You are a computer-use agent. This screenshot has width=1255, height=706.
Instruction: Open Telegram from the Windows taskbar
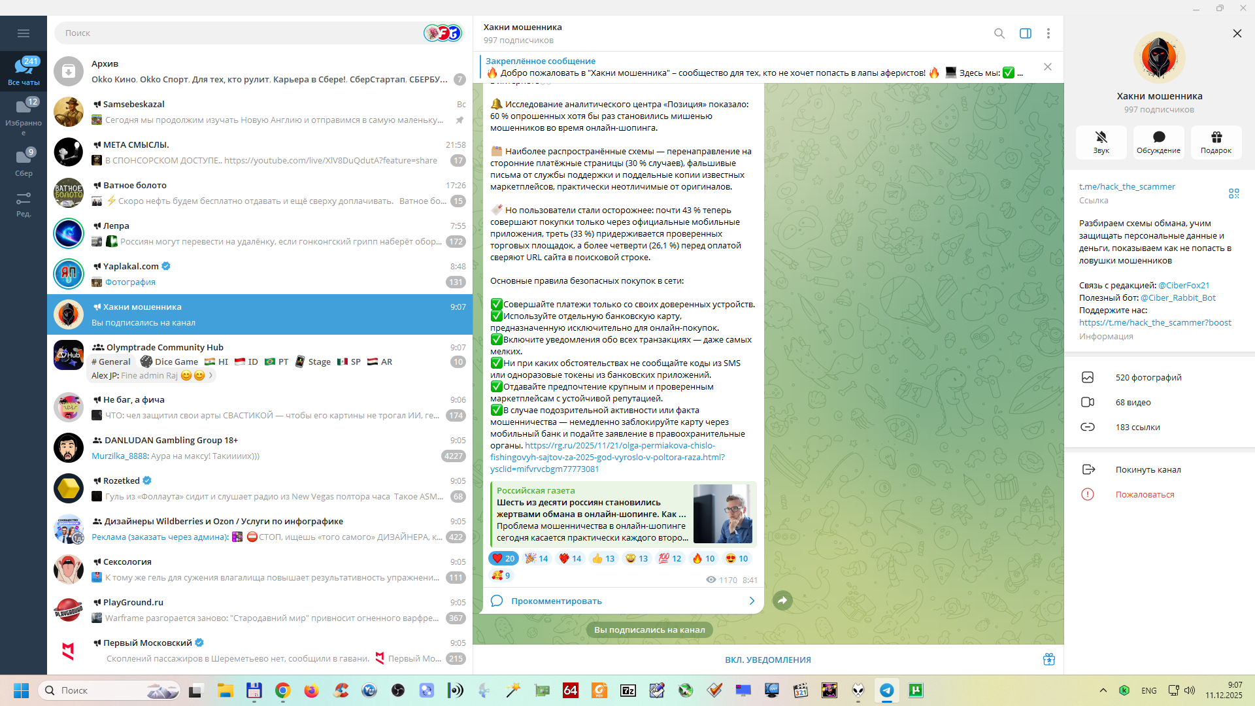pyautogui.click(x=886, y=690)
